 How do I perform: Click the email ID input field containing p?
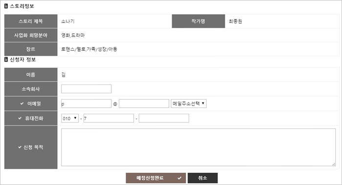[86, 103]
